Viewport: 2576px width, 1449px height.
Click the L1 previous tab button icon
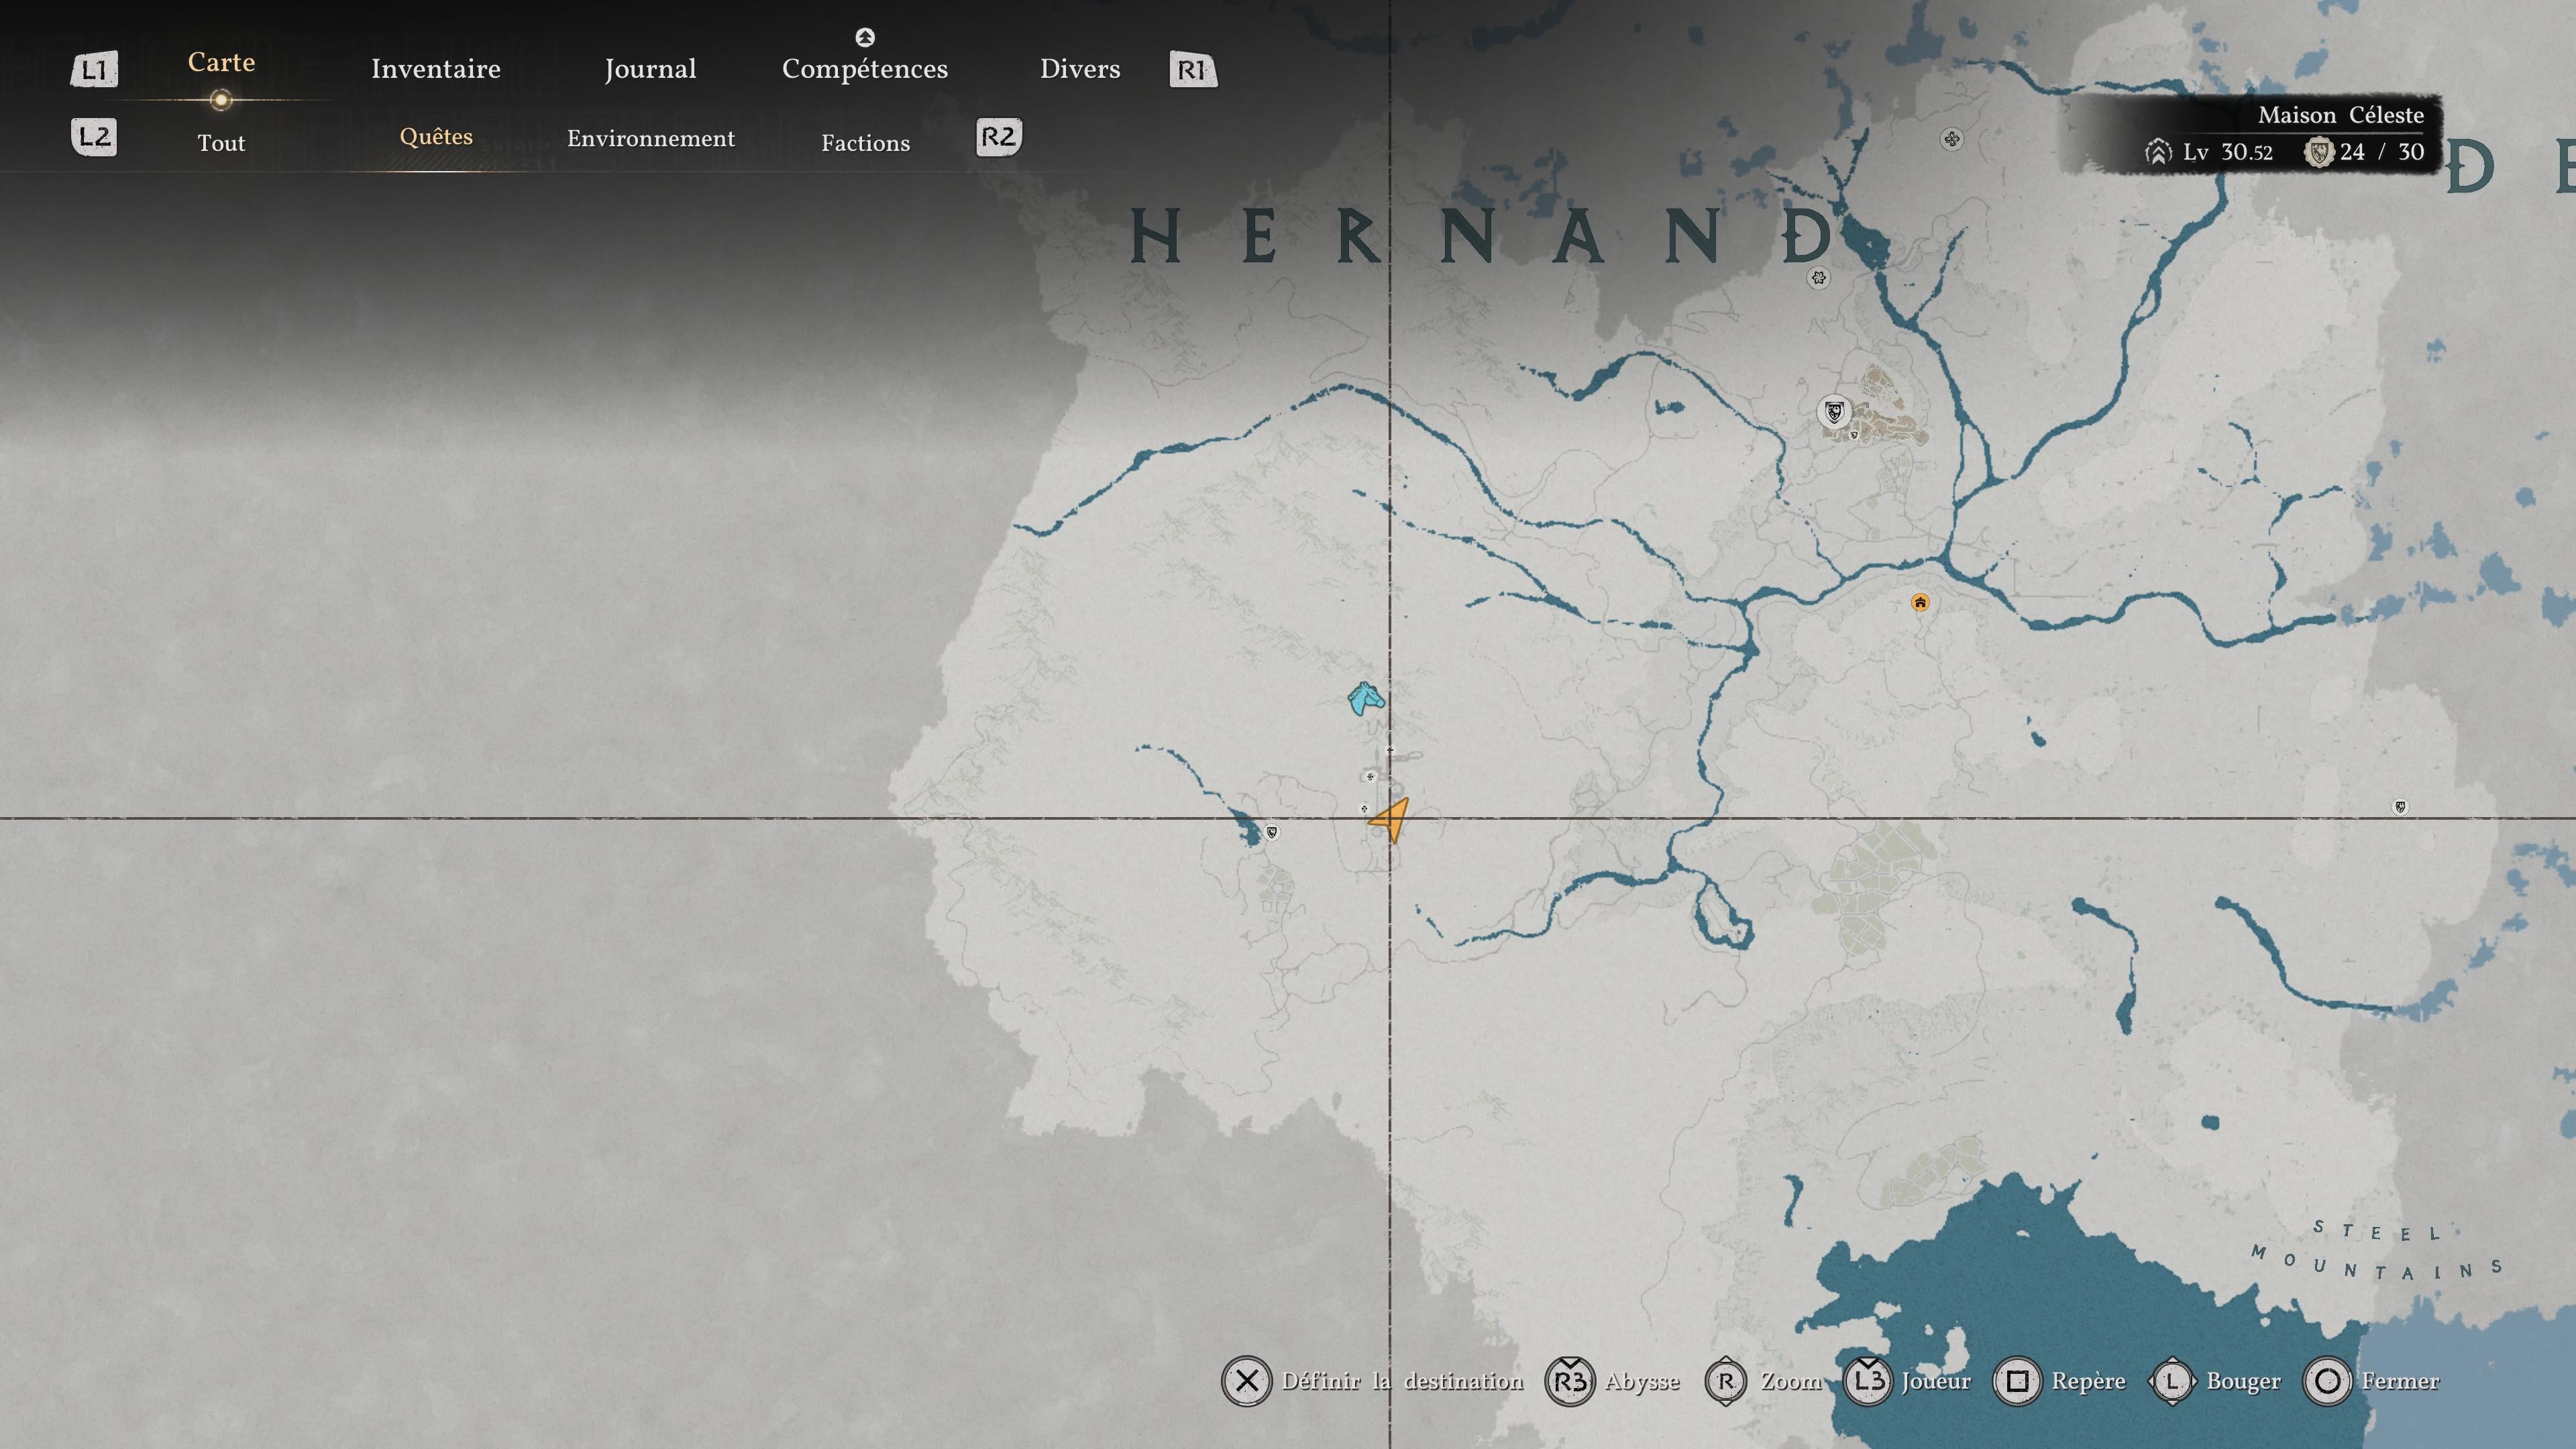94,69
